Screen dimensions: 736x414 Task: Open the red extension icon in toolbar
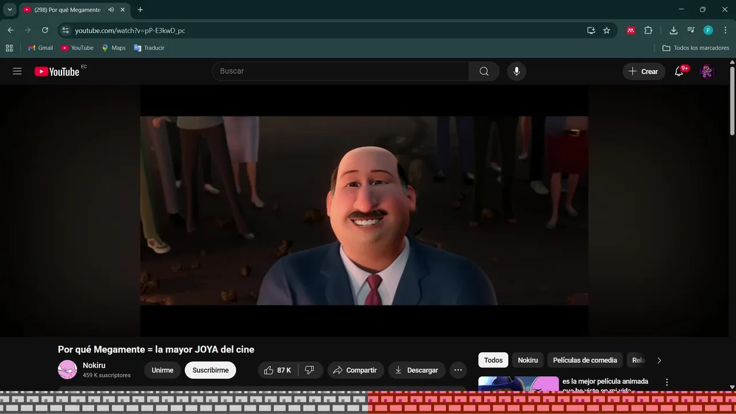pyautogui.click(x=631, y=30)
